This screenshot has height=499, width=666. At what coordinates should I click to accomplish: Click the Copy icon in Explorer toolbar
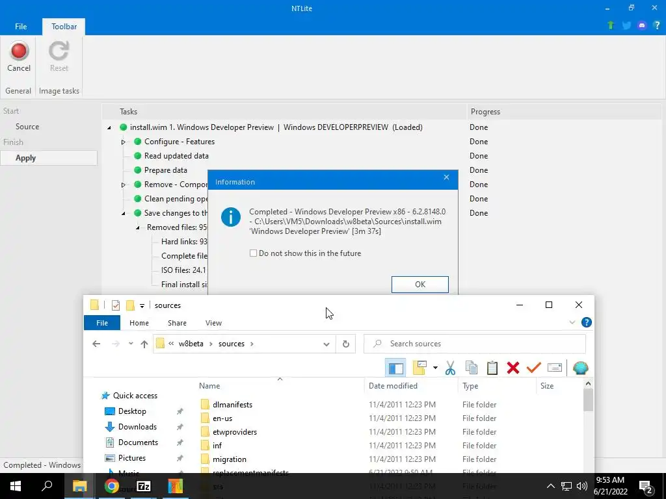coord(472,368)
